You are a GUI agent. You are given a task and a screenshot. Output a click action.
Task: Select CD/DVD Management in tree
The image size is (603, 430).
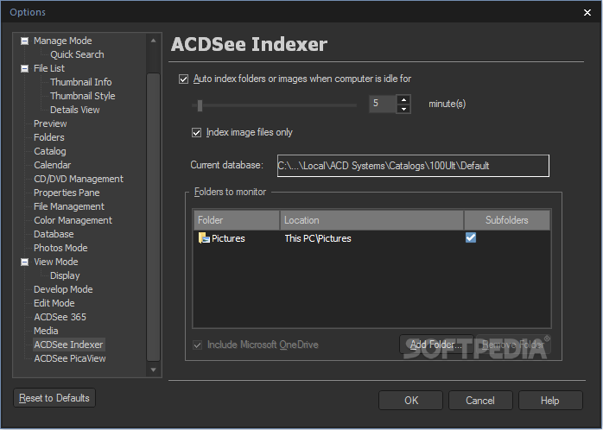tap(79, 179)
